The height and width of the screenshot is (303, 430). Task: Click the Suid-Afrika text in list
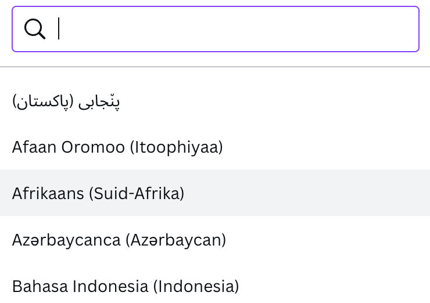pyautogui.click(x=137, y=193)
